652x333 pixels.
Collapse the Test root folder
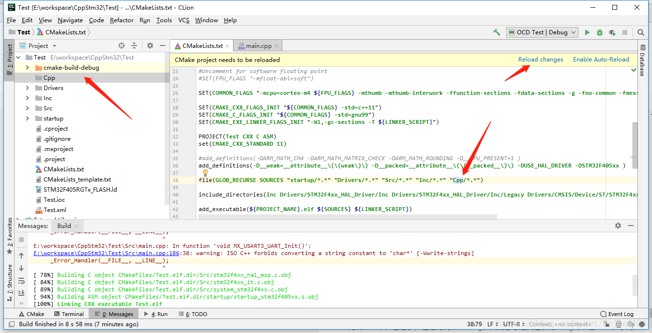point(19,58)
